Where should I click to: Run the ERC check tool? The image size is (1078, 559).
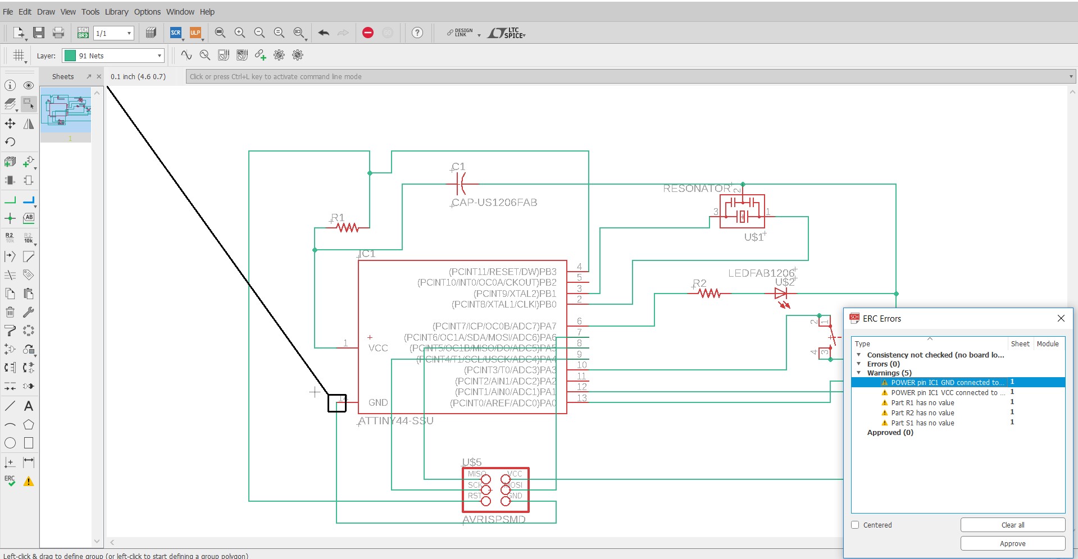[x=10, y=481]
